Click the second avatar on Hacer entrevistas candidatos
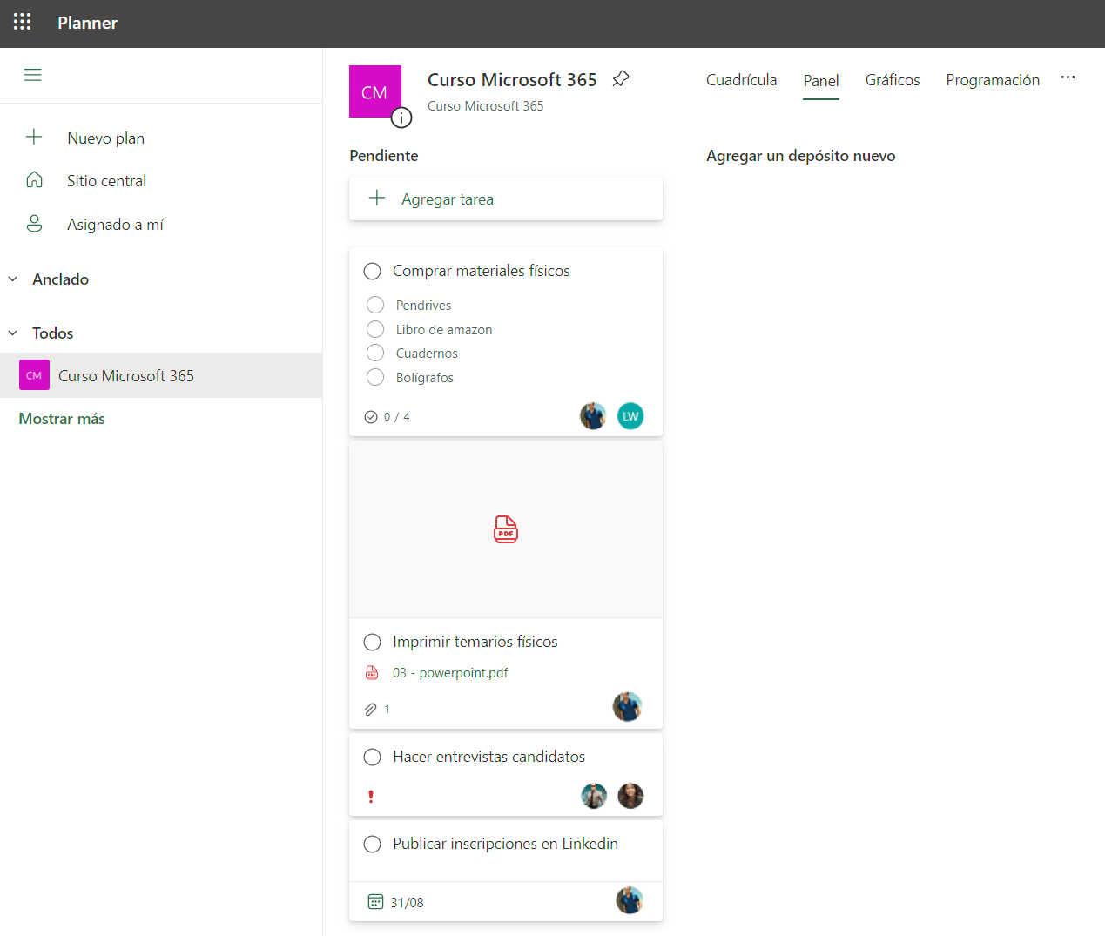 (630, 796)
